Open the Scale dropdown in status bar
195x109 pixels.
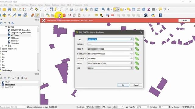pos(122,107)
